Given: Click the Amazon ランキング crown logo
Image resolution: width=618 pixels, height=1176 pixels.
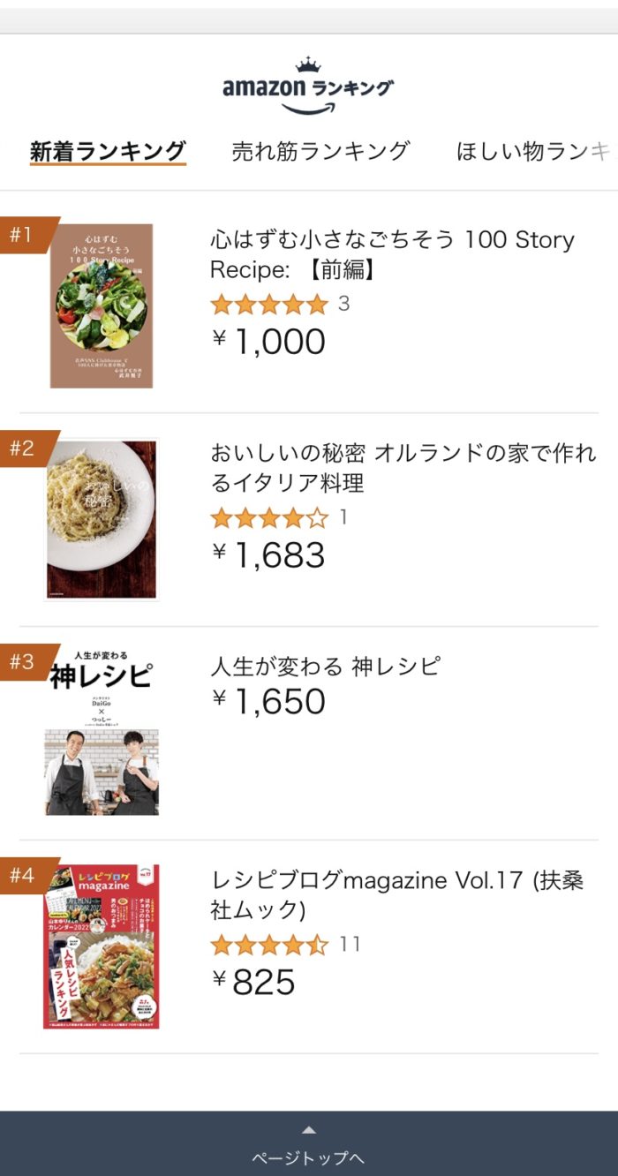Looking at the screenshot, I should (x=308, y=87).
